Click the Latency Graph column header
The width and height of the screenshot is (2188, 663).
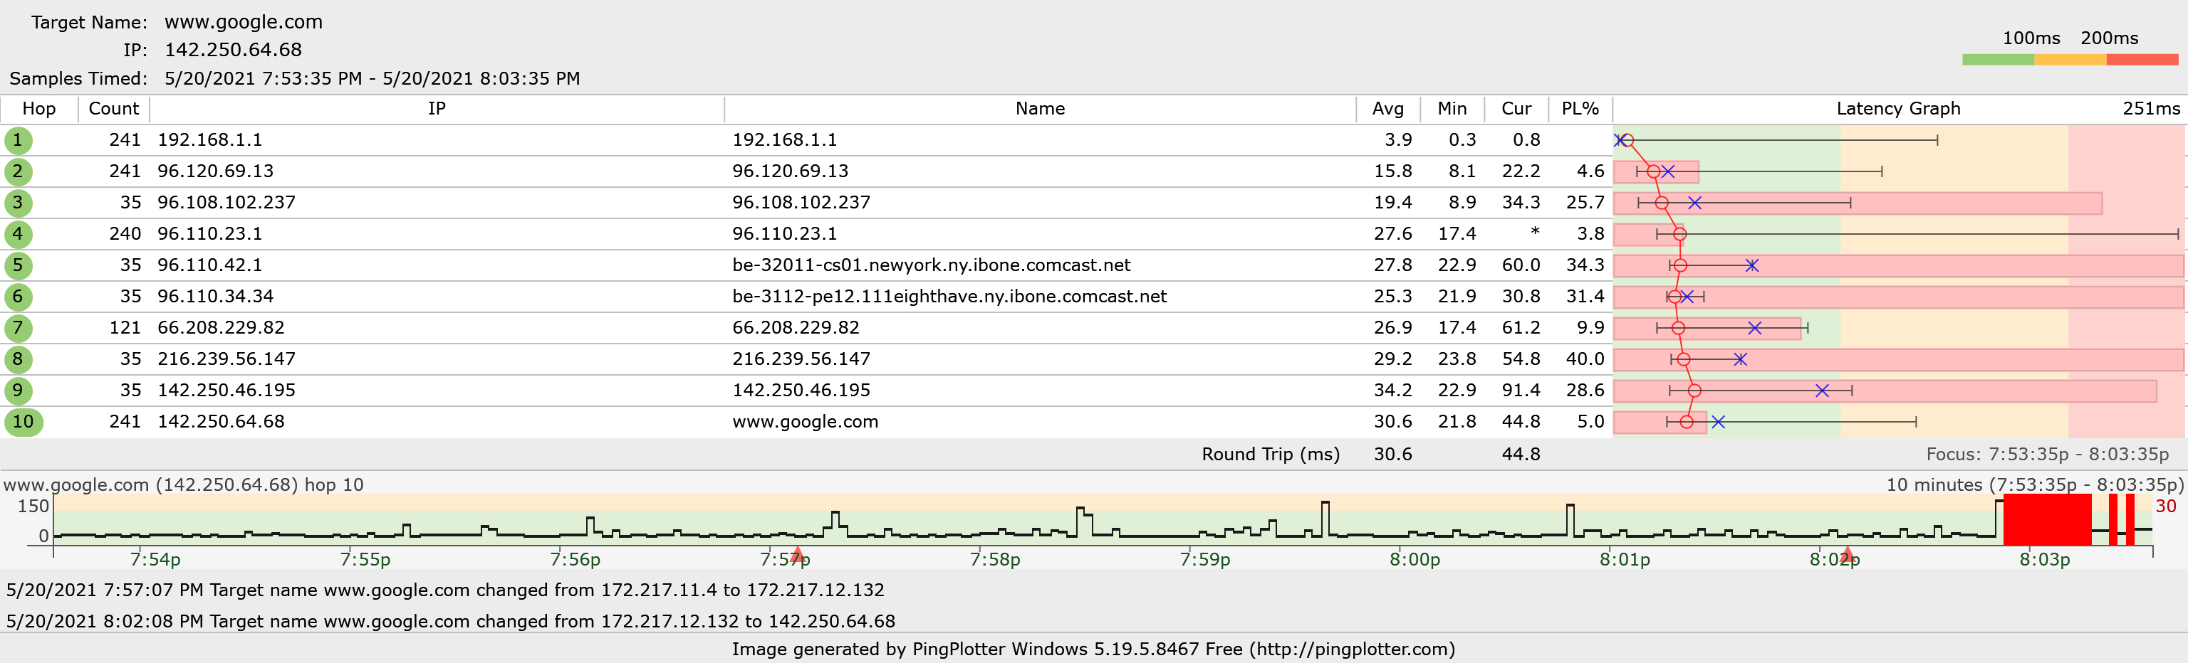point(1897,109)
